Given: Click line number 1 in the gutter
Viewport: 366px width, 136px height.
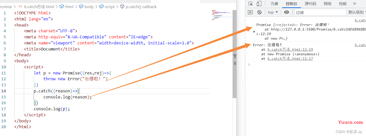Looking at the screenshot, I should (5, 13).
